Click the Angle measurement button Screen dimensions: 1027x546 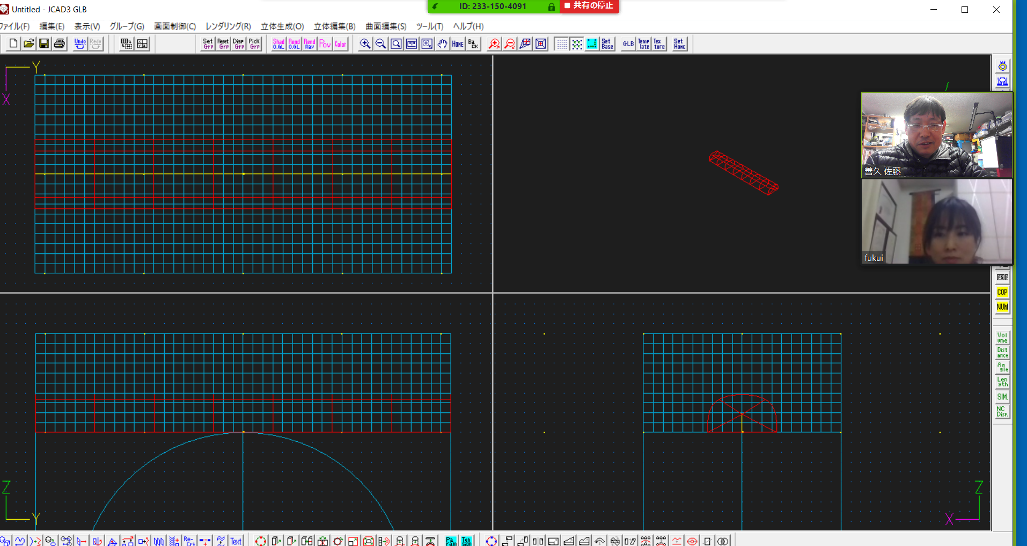click(x=1002, y=367)
